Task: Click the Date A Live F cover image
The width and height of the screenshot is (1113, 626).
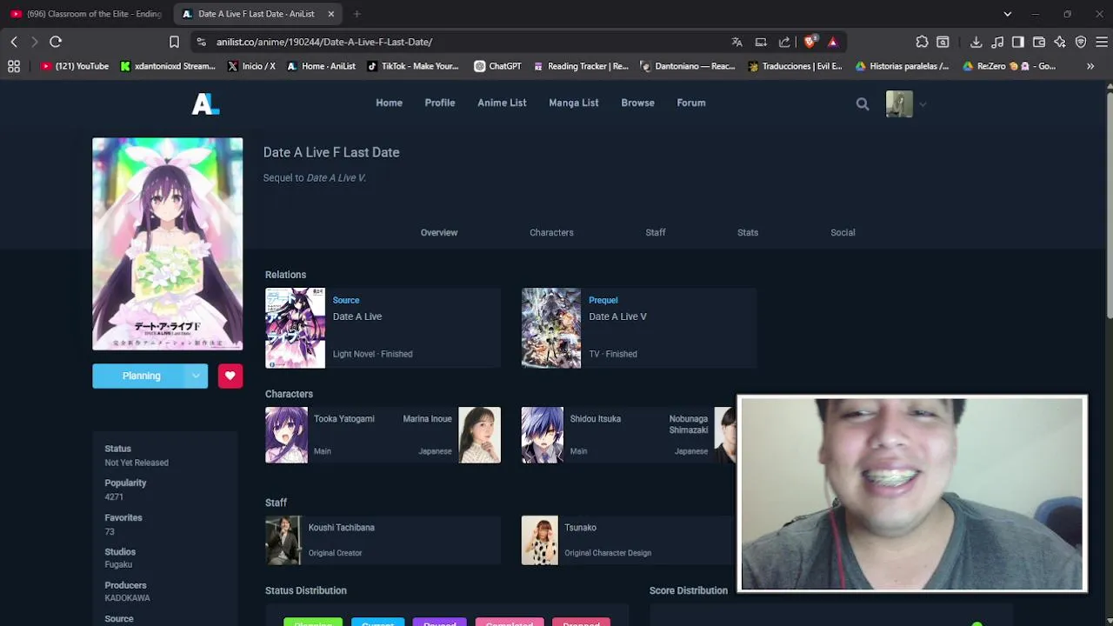Action: point(168,243)
